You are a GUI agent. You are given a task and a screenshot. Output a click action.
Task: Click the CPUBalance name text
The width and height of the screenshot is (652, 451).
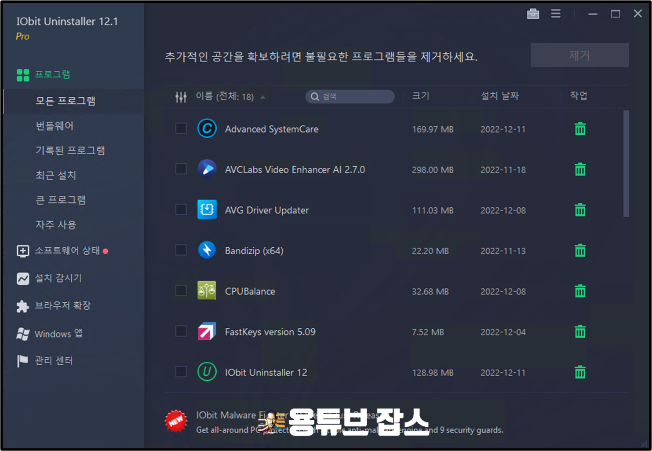point(250,291)
